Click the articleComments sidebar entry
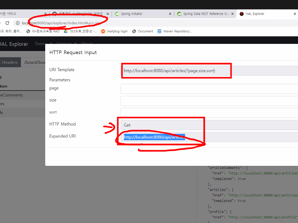Viewport: 298px width, 223px height. point(11,95)
